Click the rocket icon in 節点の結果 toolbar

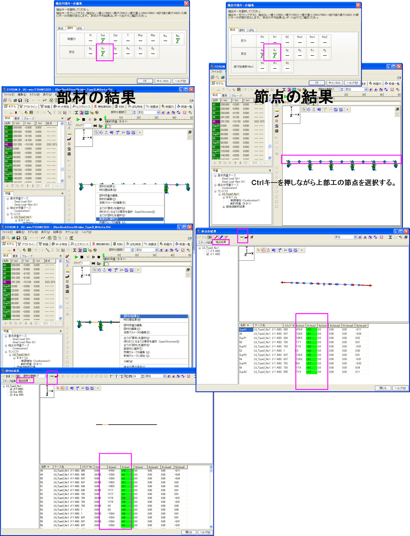(252, 237)
